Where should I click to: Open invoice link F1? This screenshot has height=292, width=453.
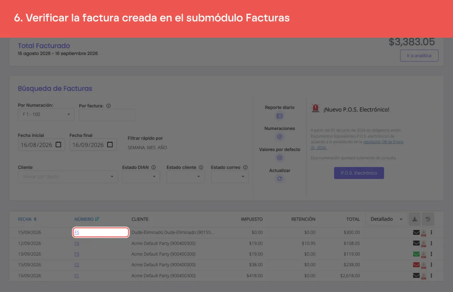tap(77, 276)
